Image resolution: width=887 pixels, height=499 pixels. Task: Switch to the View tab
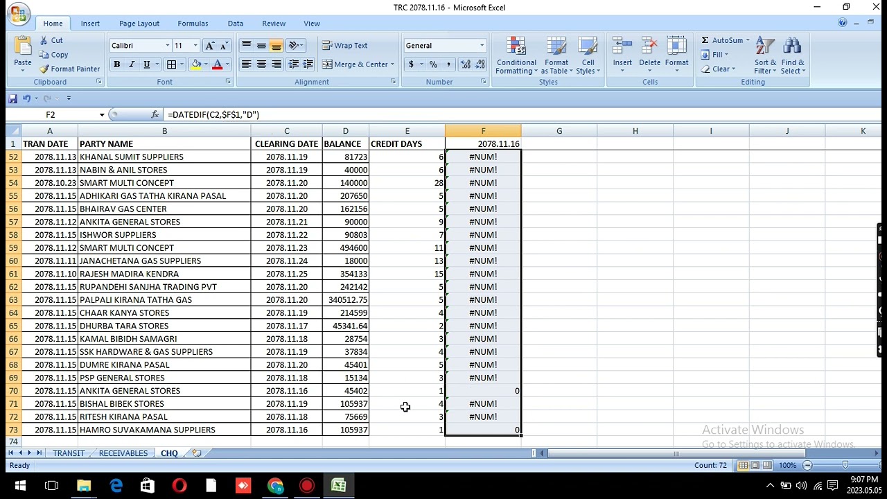coord(312,24)
